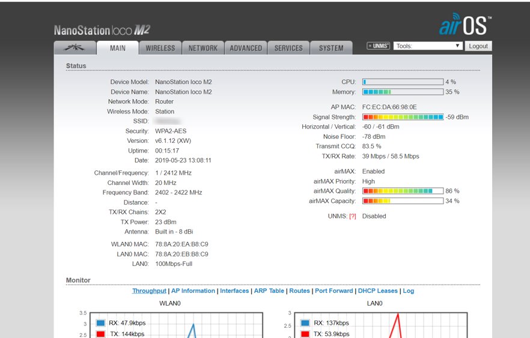
Task: Click the date value 2019-05-23 13:08:11
Action: (183, 160)
